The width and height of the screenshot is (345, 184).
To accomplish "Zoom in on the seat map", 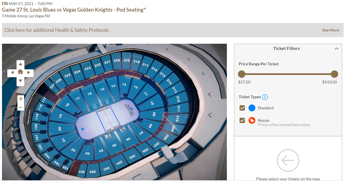I will pos(20,99).
